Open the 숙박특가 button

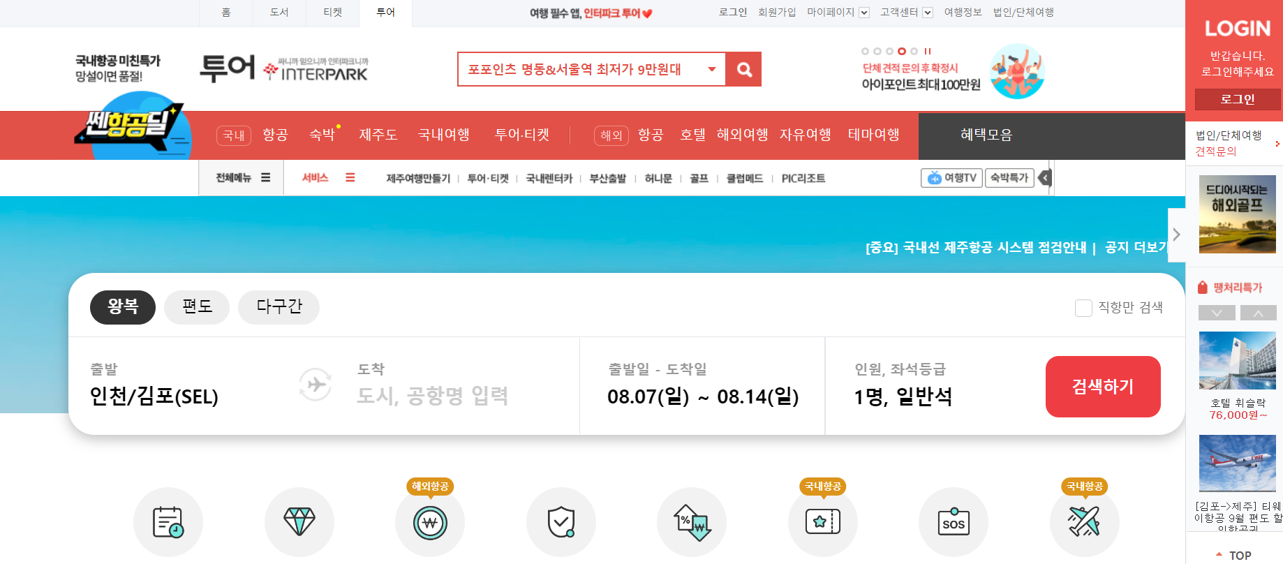point(1009,178)
